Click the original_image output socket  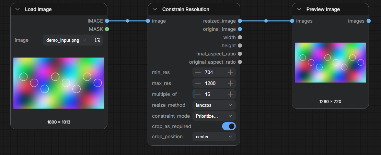(x=240, y=29)
